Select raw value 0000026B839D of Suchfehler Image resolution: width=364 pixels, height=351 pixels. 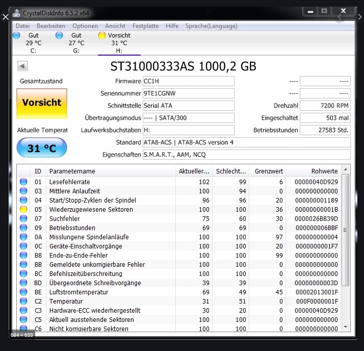pos(316,218)
